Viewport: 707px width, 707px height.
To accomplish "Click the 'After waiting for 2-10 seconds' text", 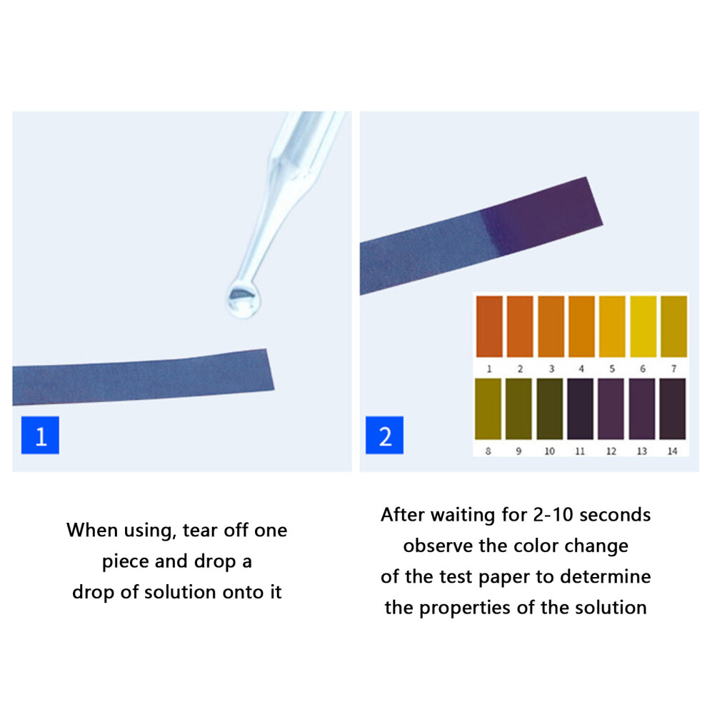I will pos(516,514).
